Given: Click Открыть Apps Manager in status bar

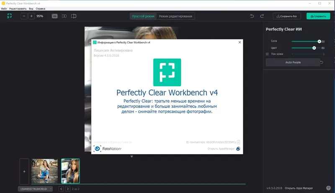Looking at the screenshot, I should click(299, 188).
